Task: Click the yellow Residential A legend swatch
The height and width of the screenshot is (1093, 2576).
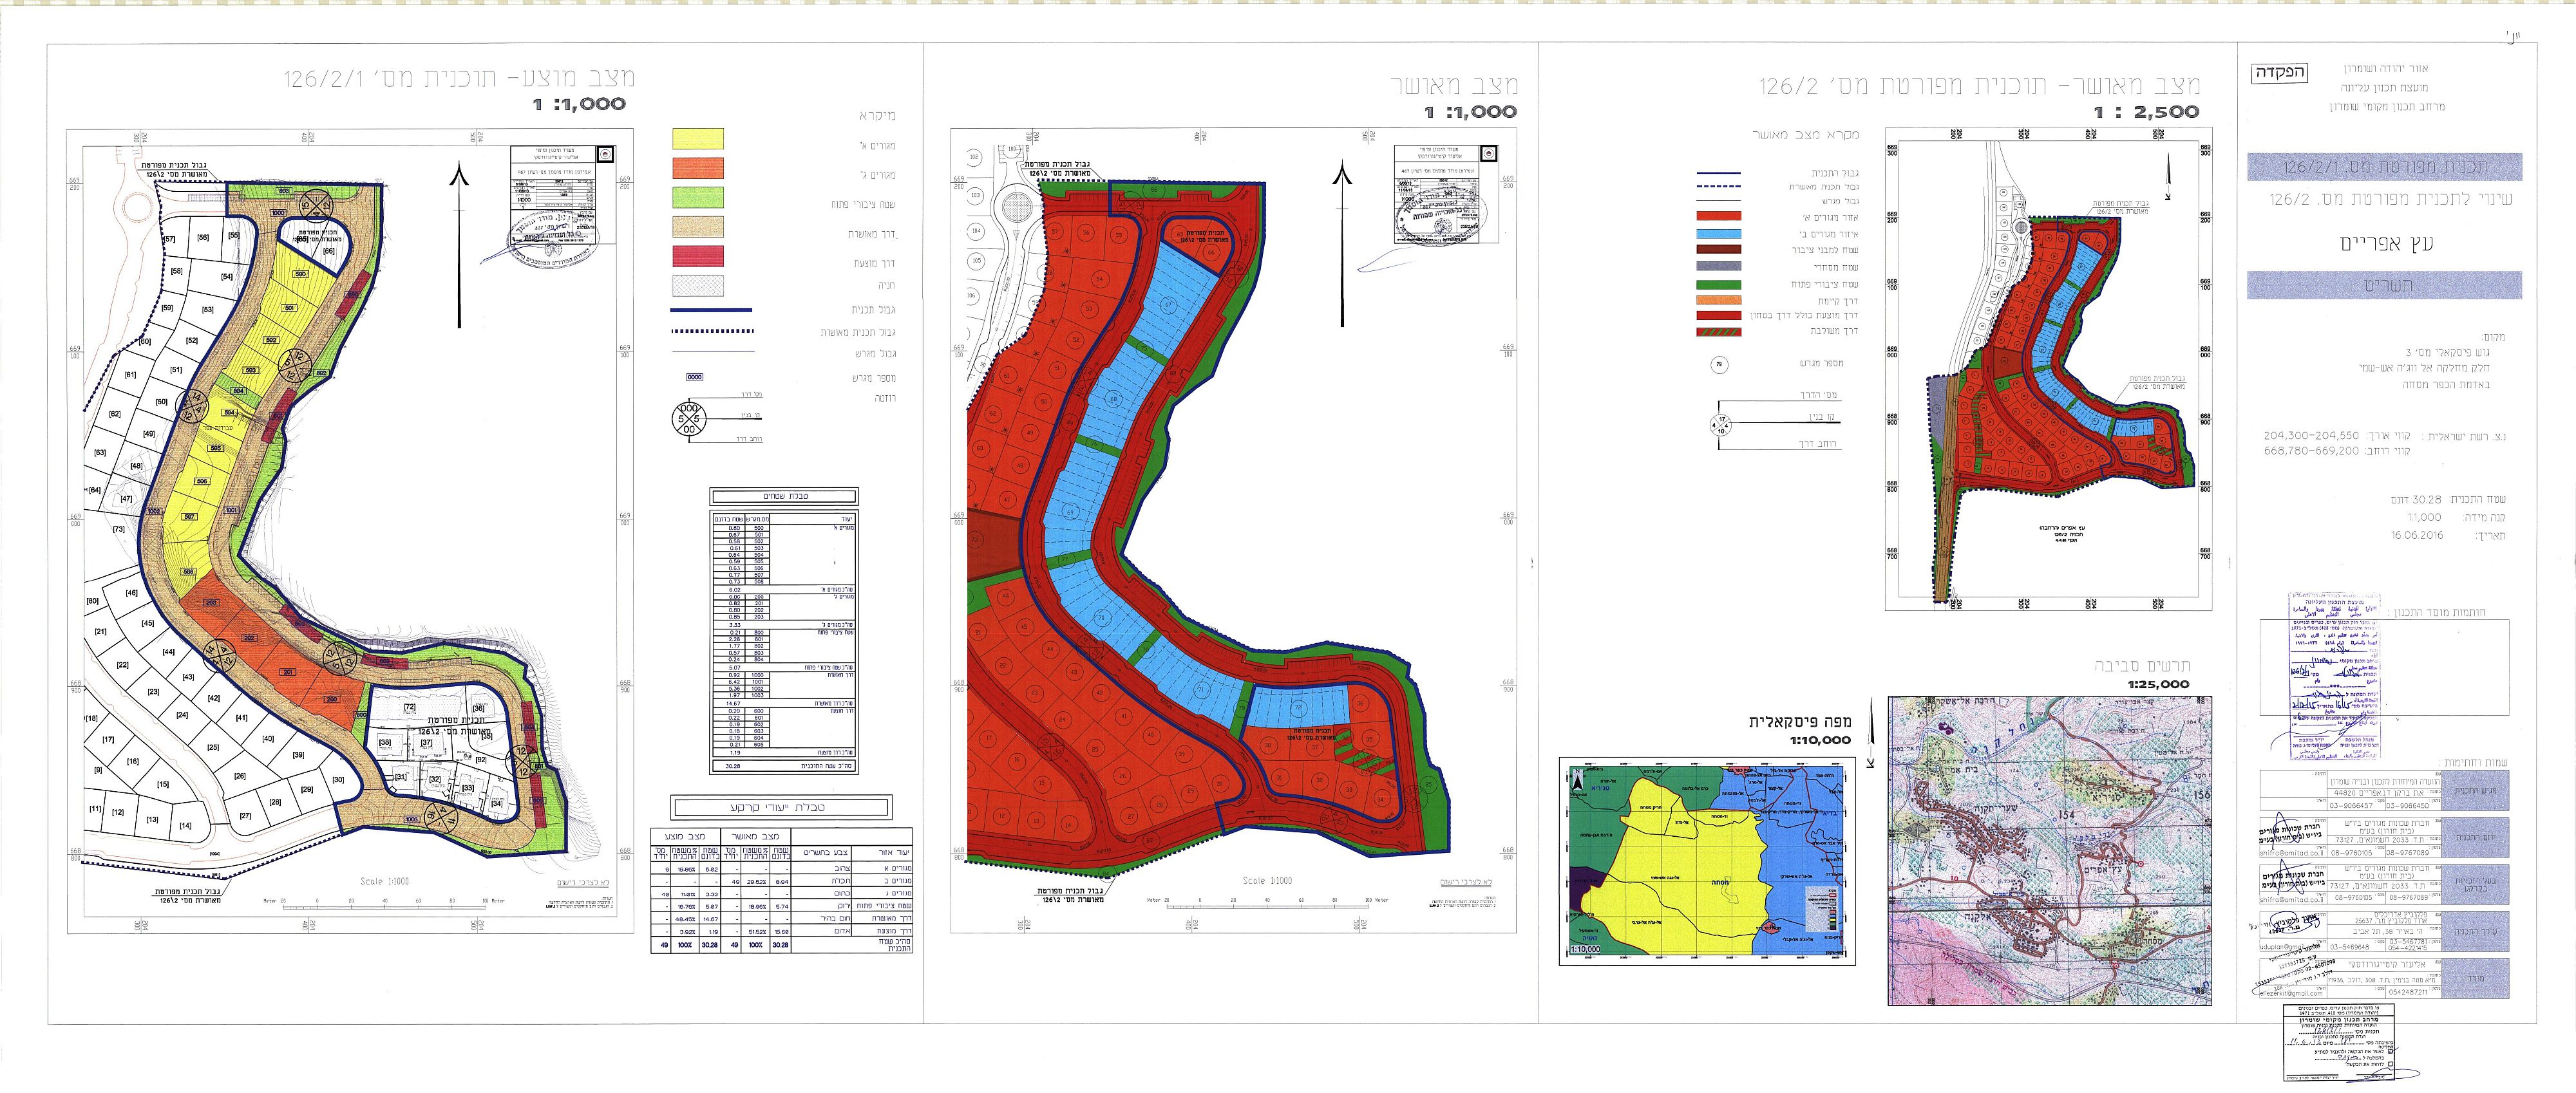Action: 698,139
